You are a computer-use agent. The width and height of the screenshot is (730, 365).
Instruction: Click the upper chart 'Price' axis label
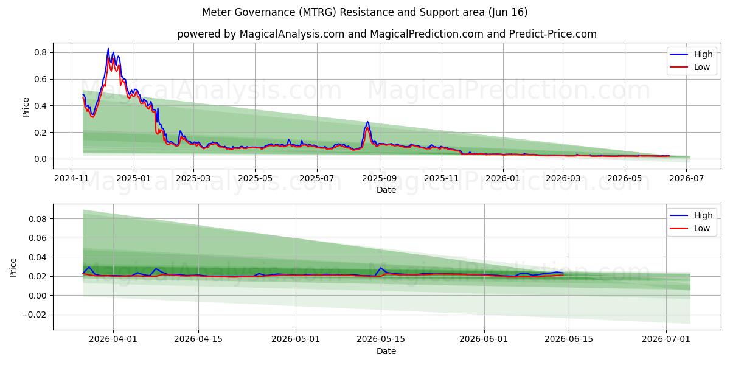pos(26,105)
